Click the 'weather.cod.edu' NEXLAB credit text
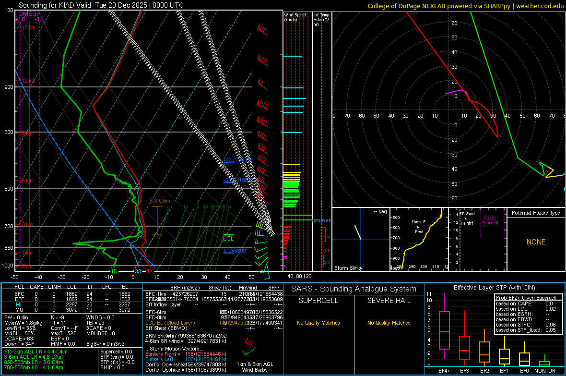The image size is (566, 376). 540,6
